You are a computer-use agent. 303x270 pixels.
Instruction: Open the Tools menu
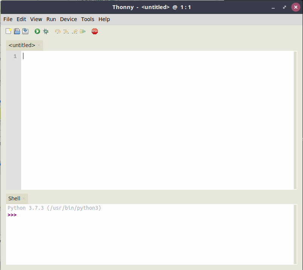pos(88,19)
